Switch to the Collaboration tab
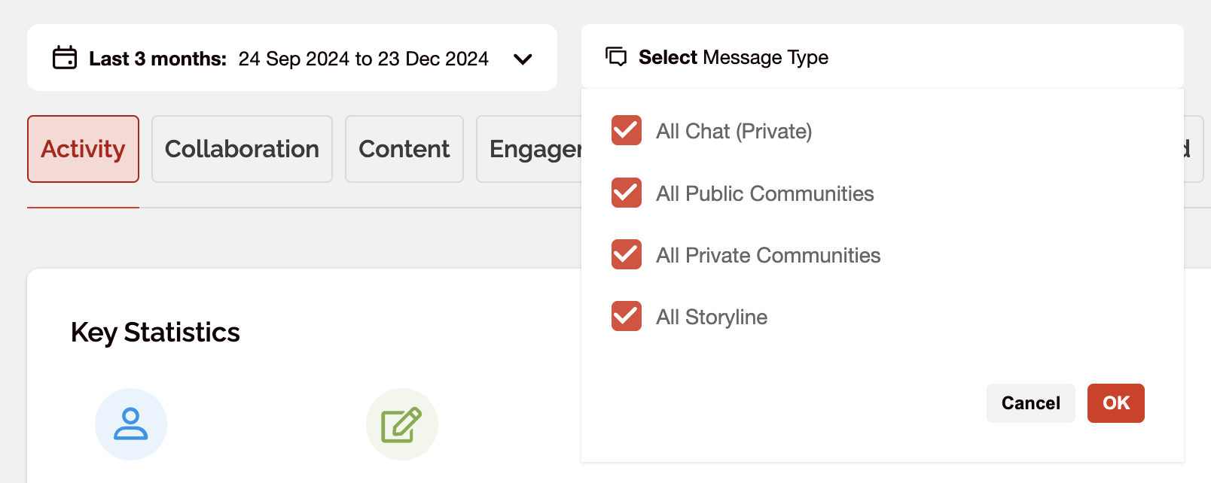This screenshot has height=483, width=1211. coord(242,149)
